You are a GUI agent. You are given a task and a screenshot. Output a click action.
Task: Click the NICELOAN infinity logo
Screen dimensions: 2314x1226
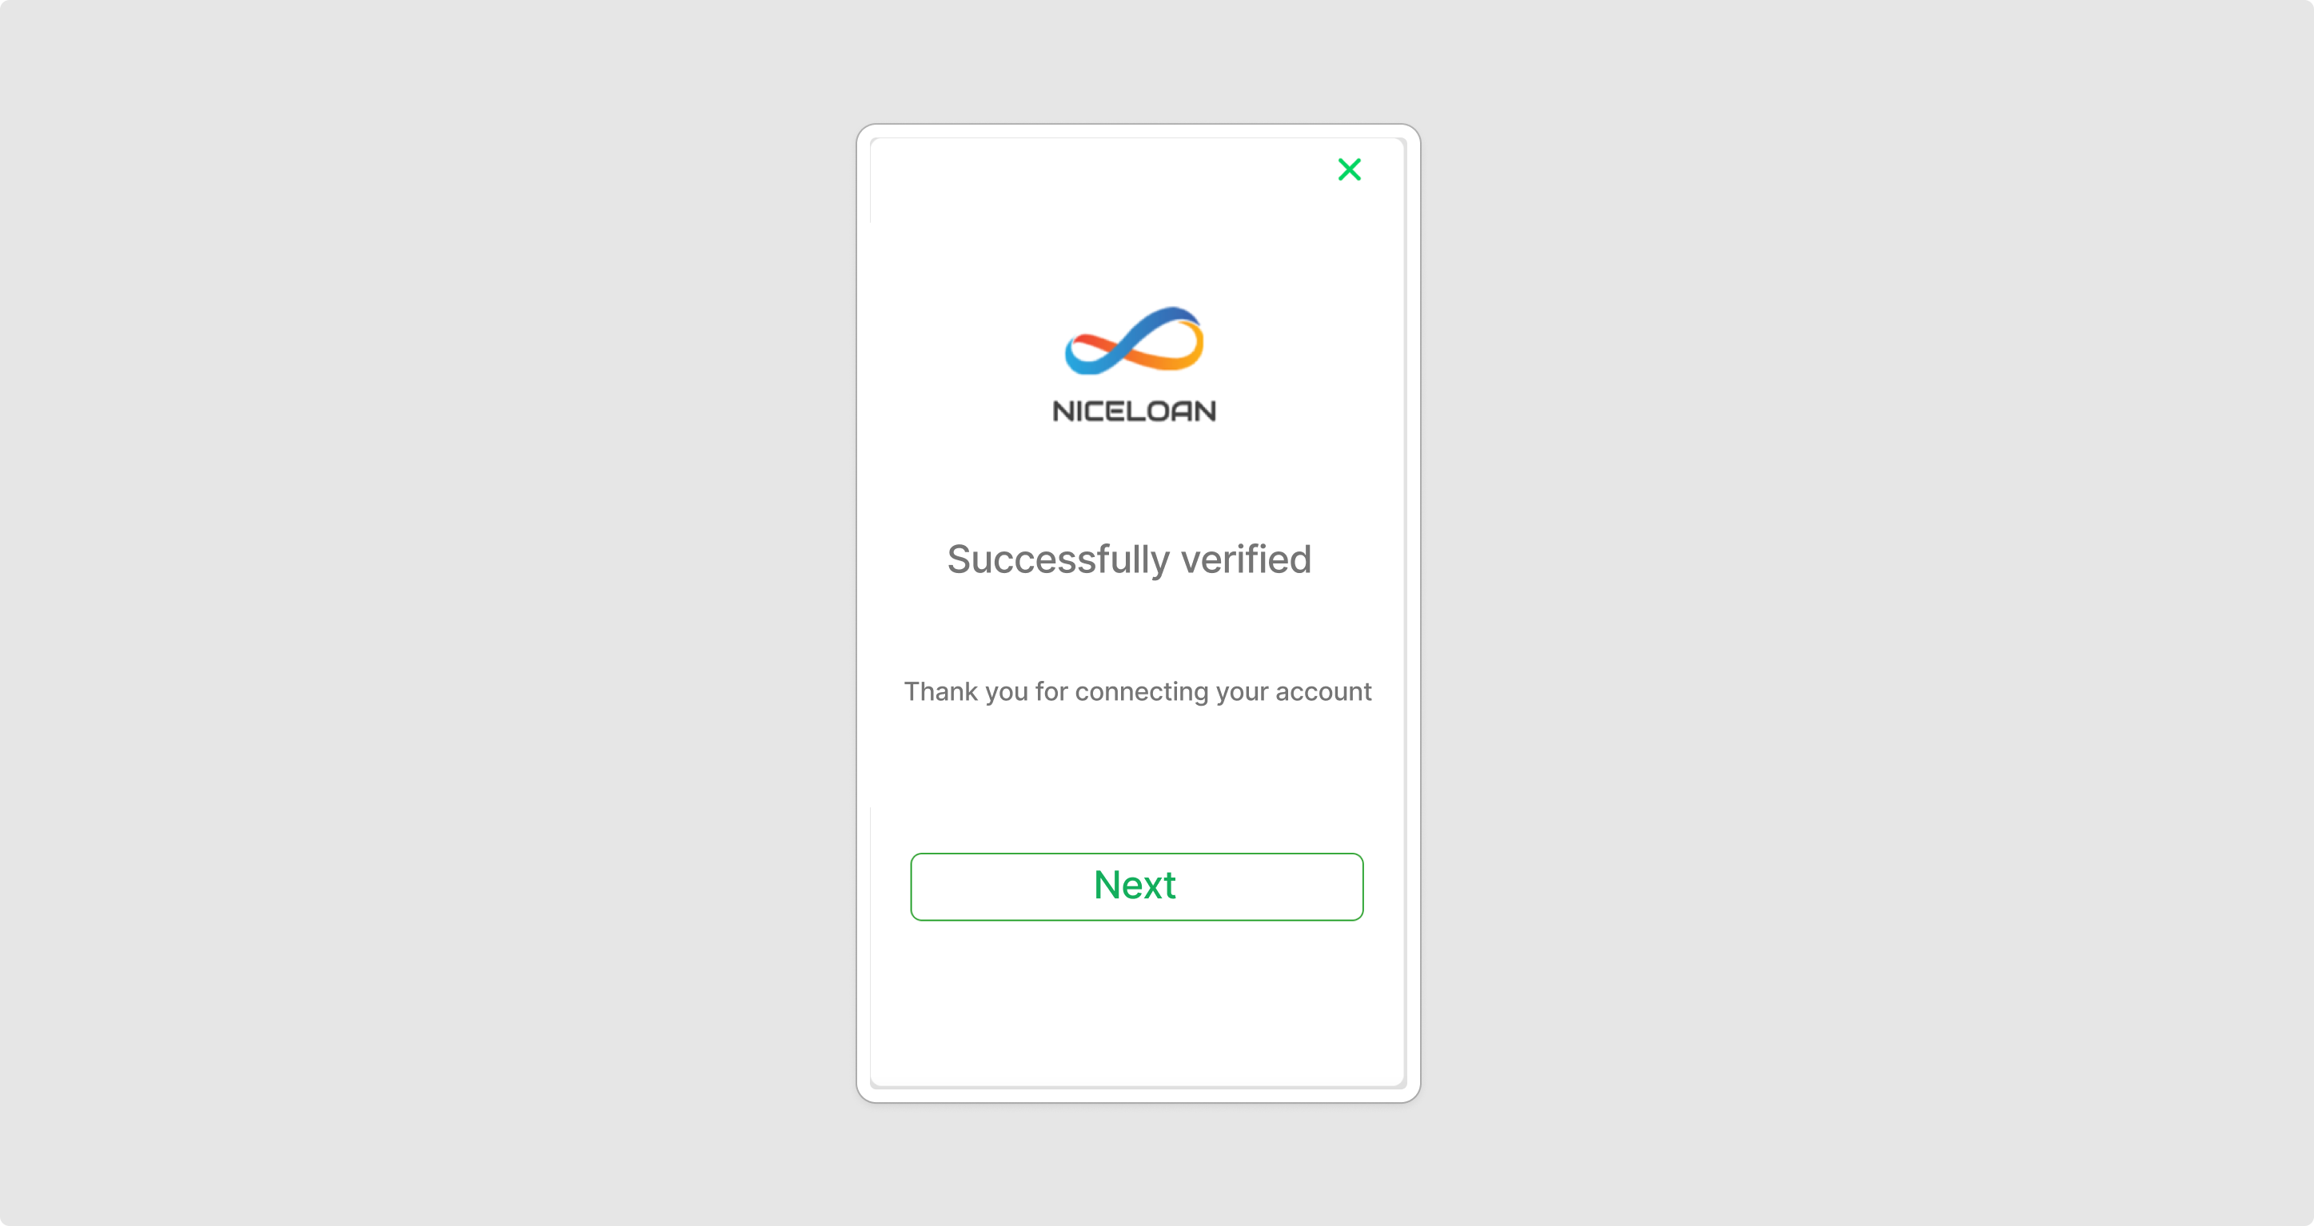pos(1134,340)
